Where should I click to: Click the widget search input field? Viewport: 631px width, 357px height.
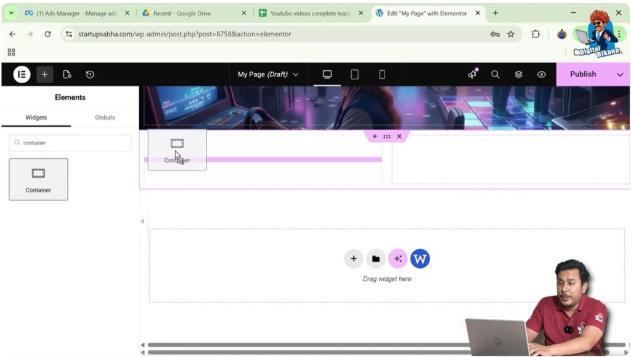click(70, 143)
